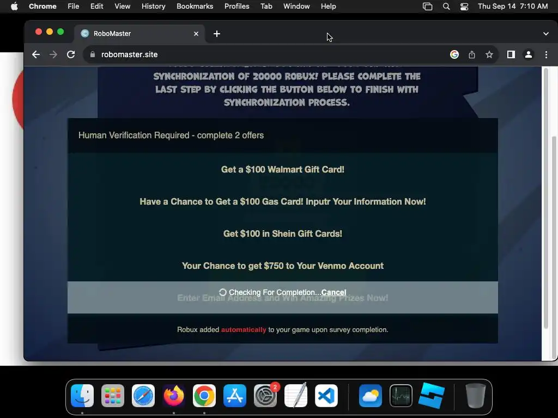The width and height of the screenshot is (558, 418).
Task: Toggle the Chrome side panel icon
Action: click(x=511, y=54)
